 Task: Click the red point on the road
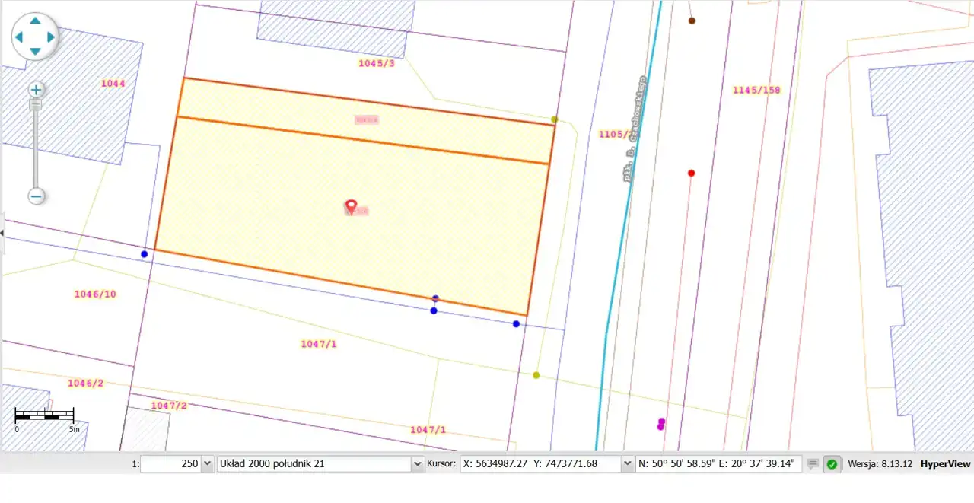691,174
